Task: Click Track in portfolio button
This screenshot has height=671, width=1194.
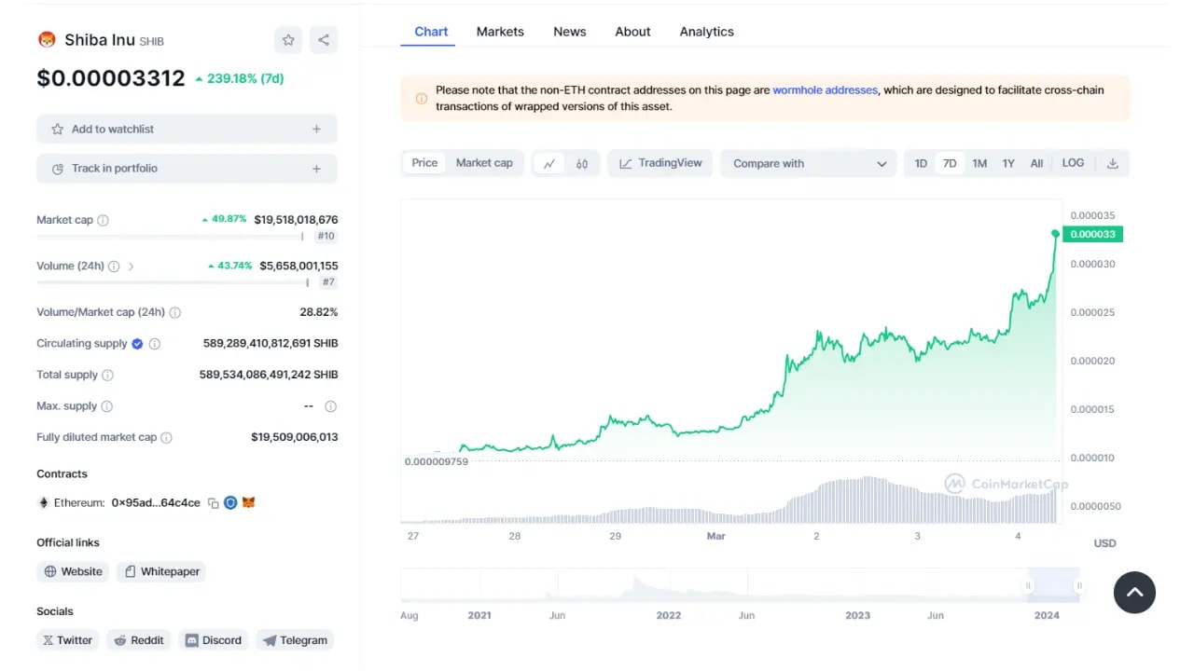Action: [187, 169]
